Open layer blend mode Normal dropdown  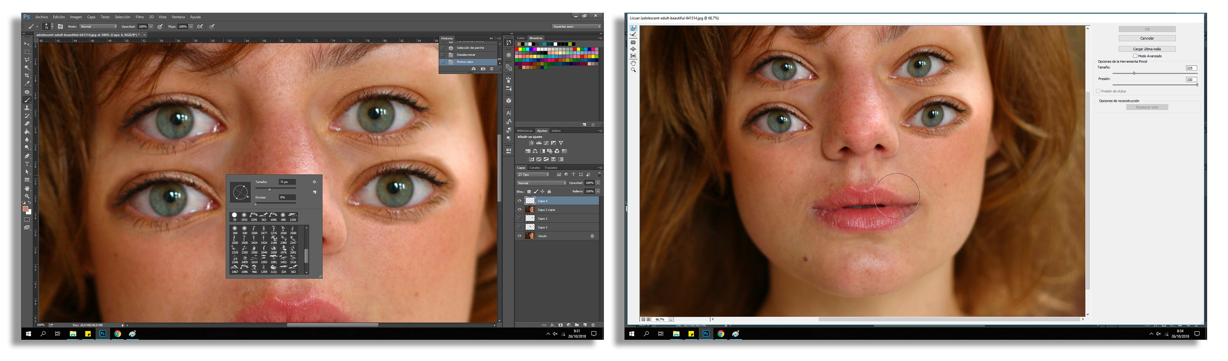pyautogui.click(x=542, y=183)
